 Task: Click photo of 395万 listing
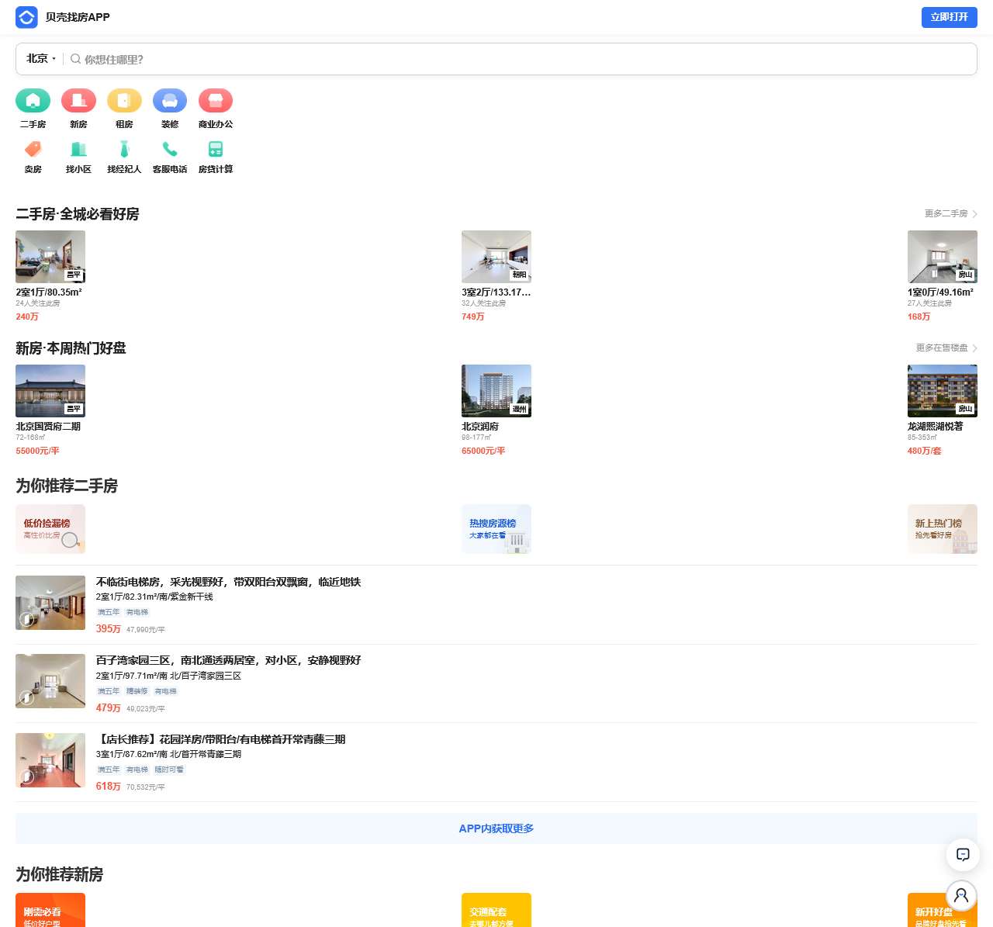50,603
